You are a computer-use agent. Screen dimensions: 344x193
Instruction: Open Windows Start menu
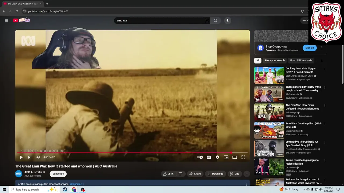4,190
